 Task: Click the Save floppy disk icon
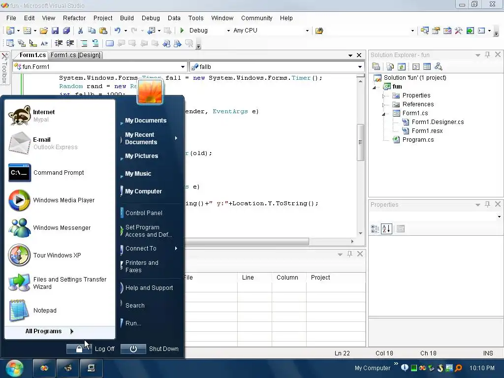[55, 31]
